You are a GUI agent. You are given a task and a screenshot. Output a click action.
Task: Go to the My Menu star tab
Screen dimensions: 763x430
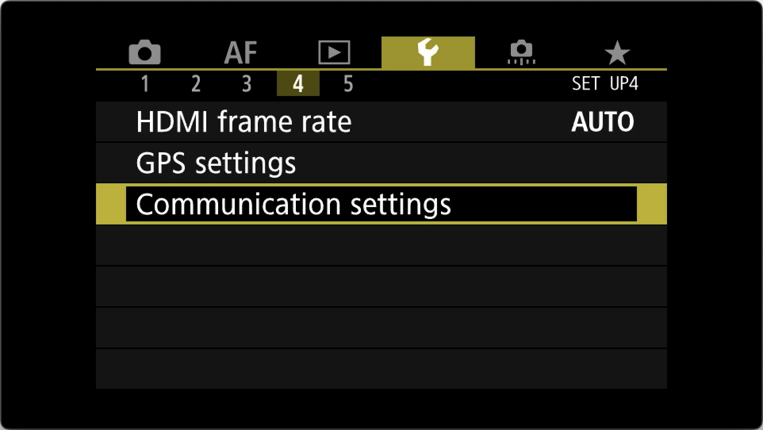tap(617, 52)
